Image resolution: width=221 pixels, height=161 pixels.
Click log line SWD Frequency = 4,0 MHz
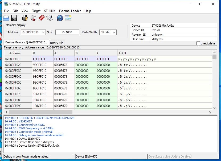pyautogui.click(x=30, y=128)
